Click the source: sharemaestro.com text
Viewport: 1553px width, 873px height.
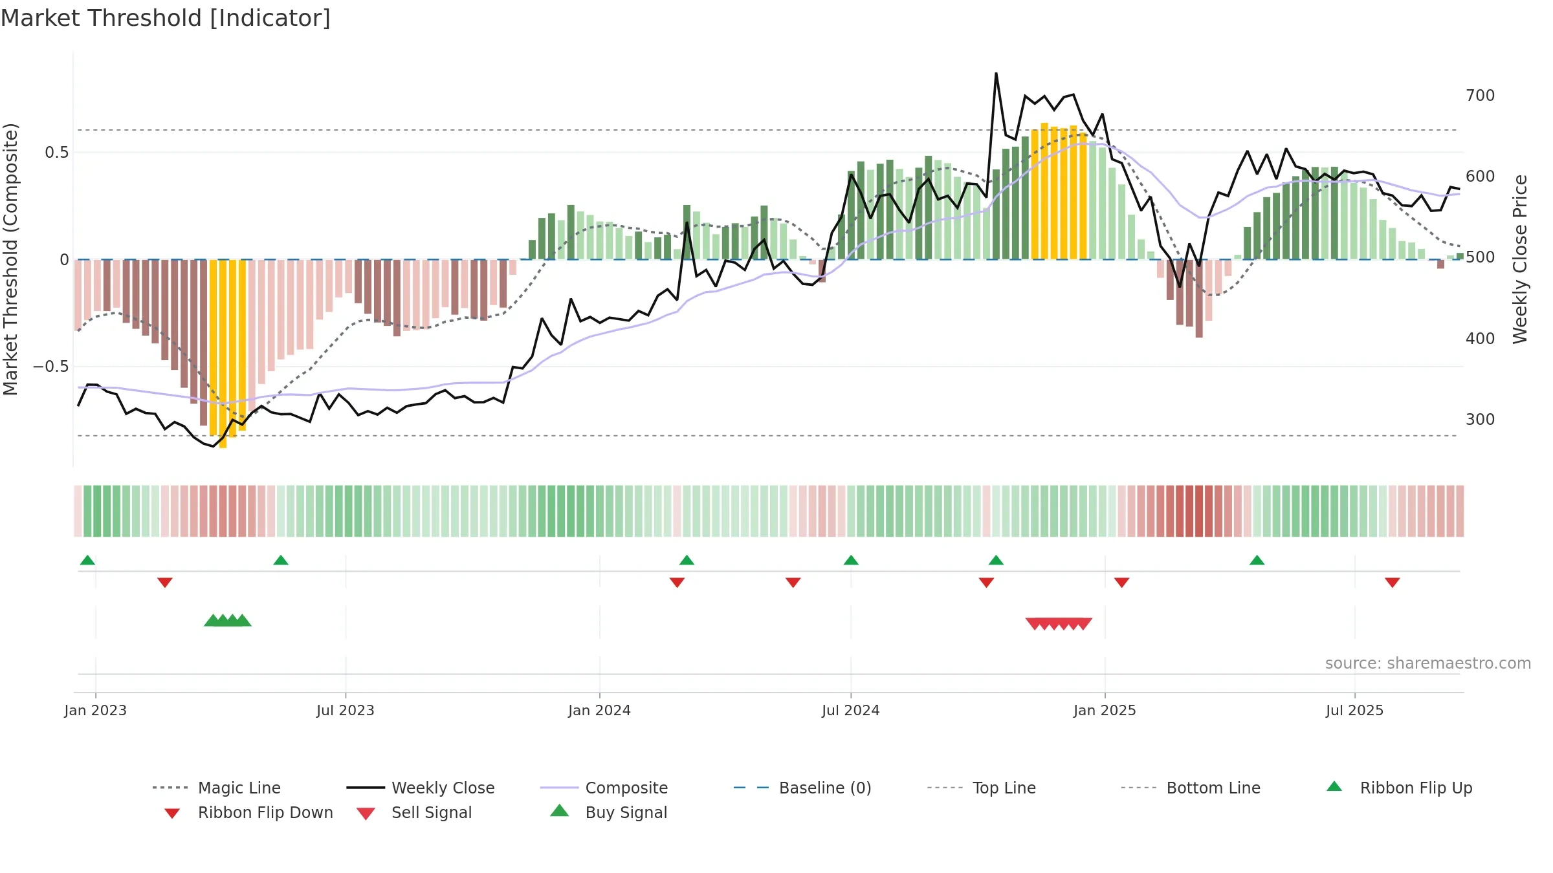1427,663
